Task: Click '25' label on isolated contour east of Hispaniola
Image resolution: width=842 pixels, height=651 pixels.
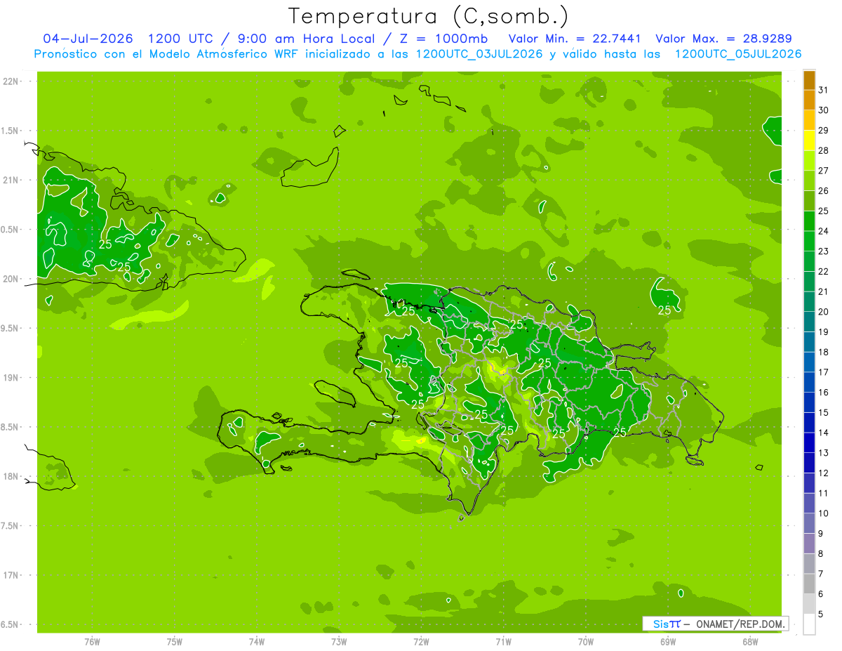Action: point(664,310)
